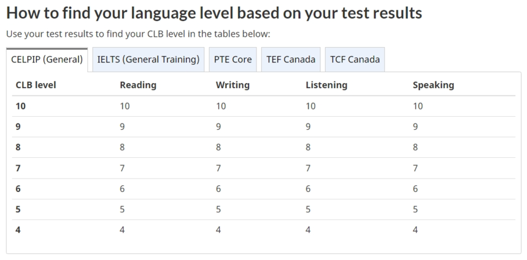This screenshot has height=260, width=527.
Task: Select the CLB level 10 row label
Action: [x=21, y=106]
